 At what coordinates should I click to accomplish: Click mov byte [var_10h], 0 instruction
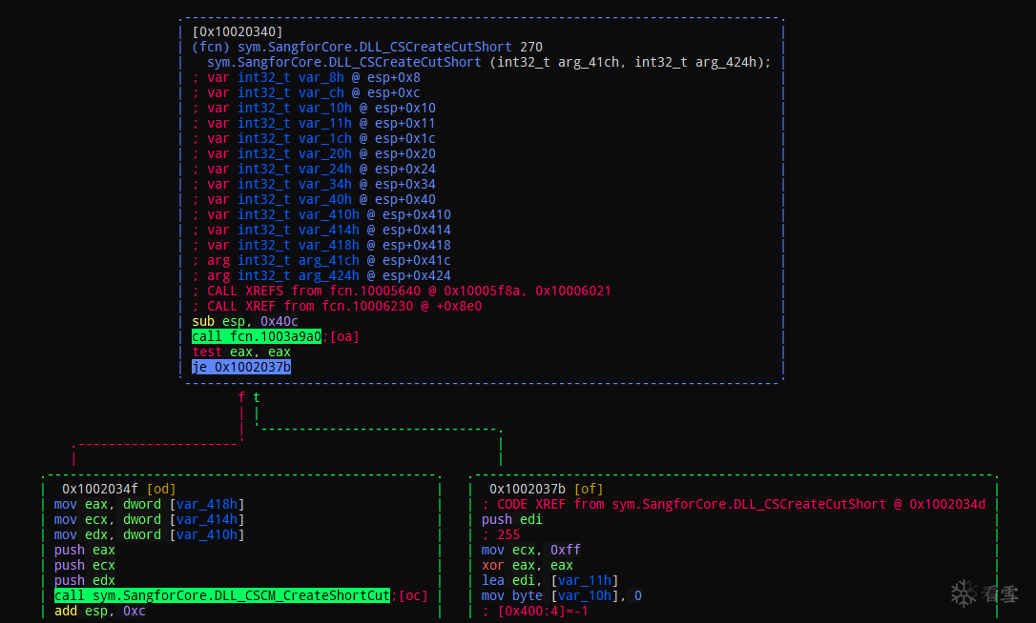[562, 595]
